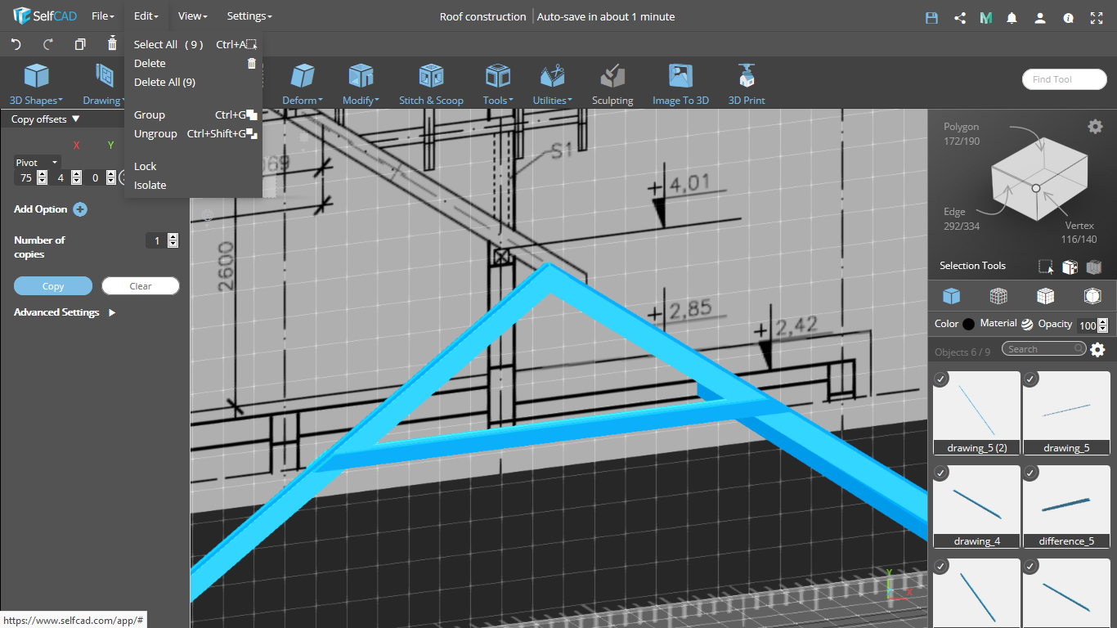Open the View menu
The height and width of the screenshot is (628, 1117).
tap(193, 16)
